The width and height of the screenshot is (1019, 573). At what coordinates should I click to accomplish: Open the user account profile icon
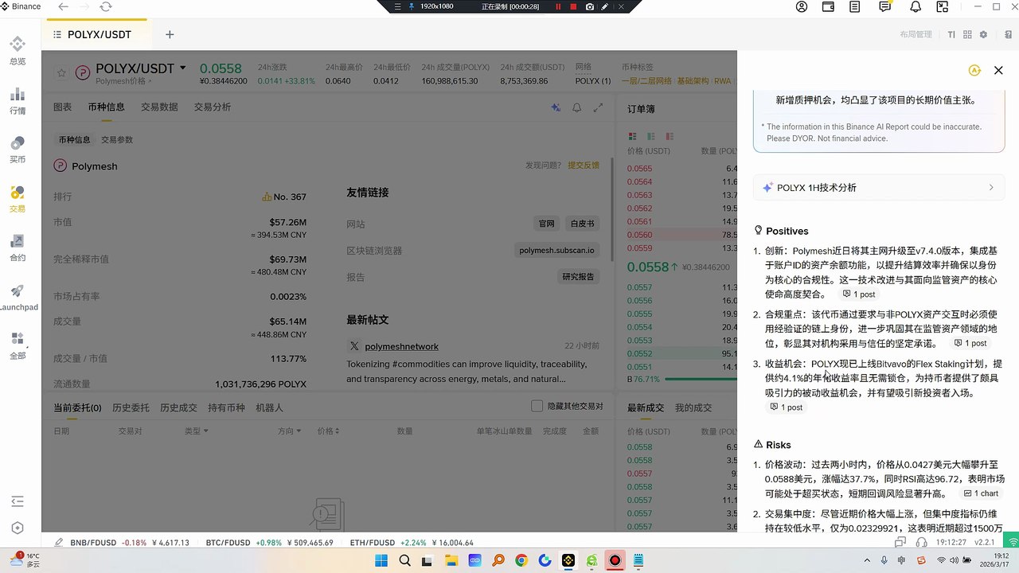(x=802, y=6)
